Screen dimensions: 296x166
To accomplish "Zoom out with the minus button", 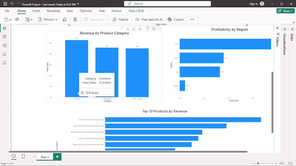I will point(251,163).
